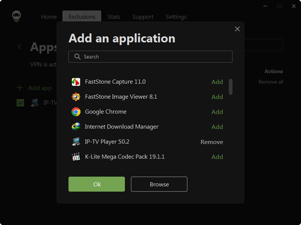
Task: Add Internet Download Manager to exclusions
Action: click(217, 127)
